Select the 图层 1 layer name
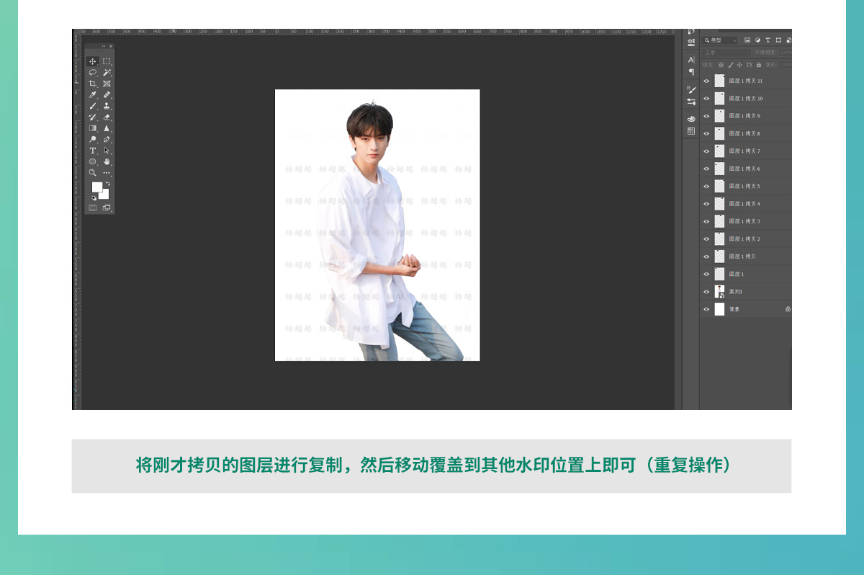The width and height of the screenshot is (864, 575). [737, 275]
